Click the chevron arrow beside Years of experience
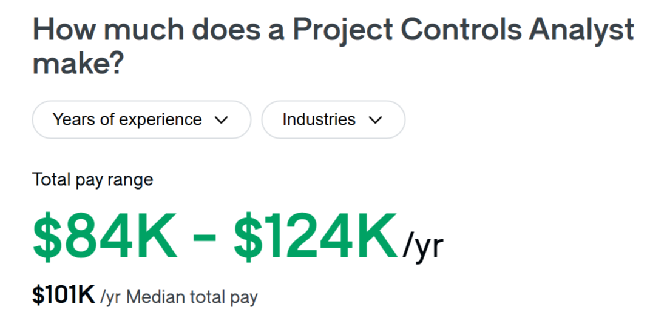The height and width of the screenshot is (324, 650). 222,121
